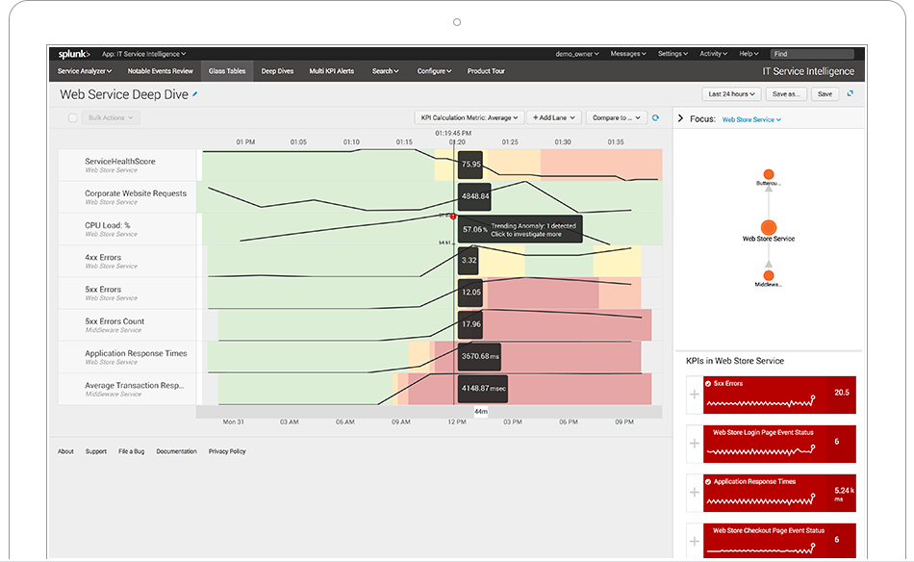Viewport: 914px width, 562px height.
Task: Collapse the Focus side panel
Action: [680, 118]
